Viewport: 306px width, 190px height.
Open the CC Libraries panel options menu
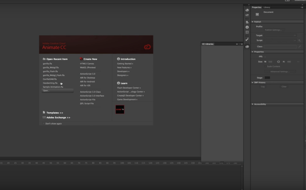pos(242,44)
